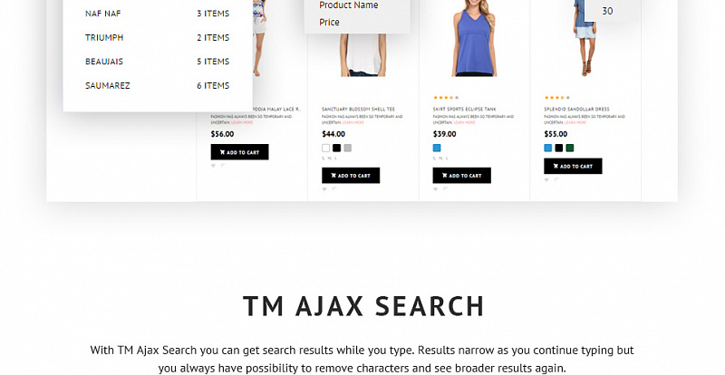Screen dimensions: 725x375
Task: Click compare icon under Skirt Sports Eclipse Tank
Action: coord(445,188)
